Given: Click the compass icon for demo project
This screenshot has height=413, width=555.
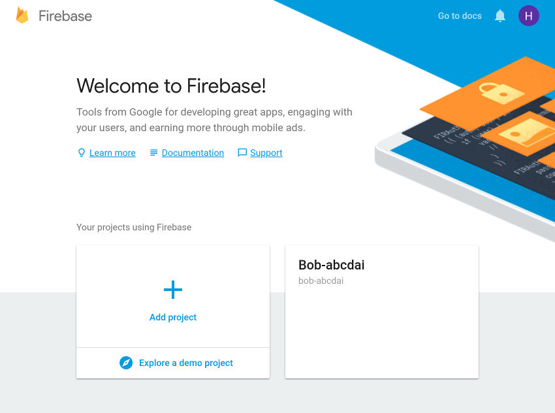Looking at the screenshot, I should (x=126, y=363).
